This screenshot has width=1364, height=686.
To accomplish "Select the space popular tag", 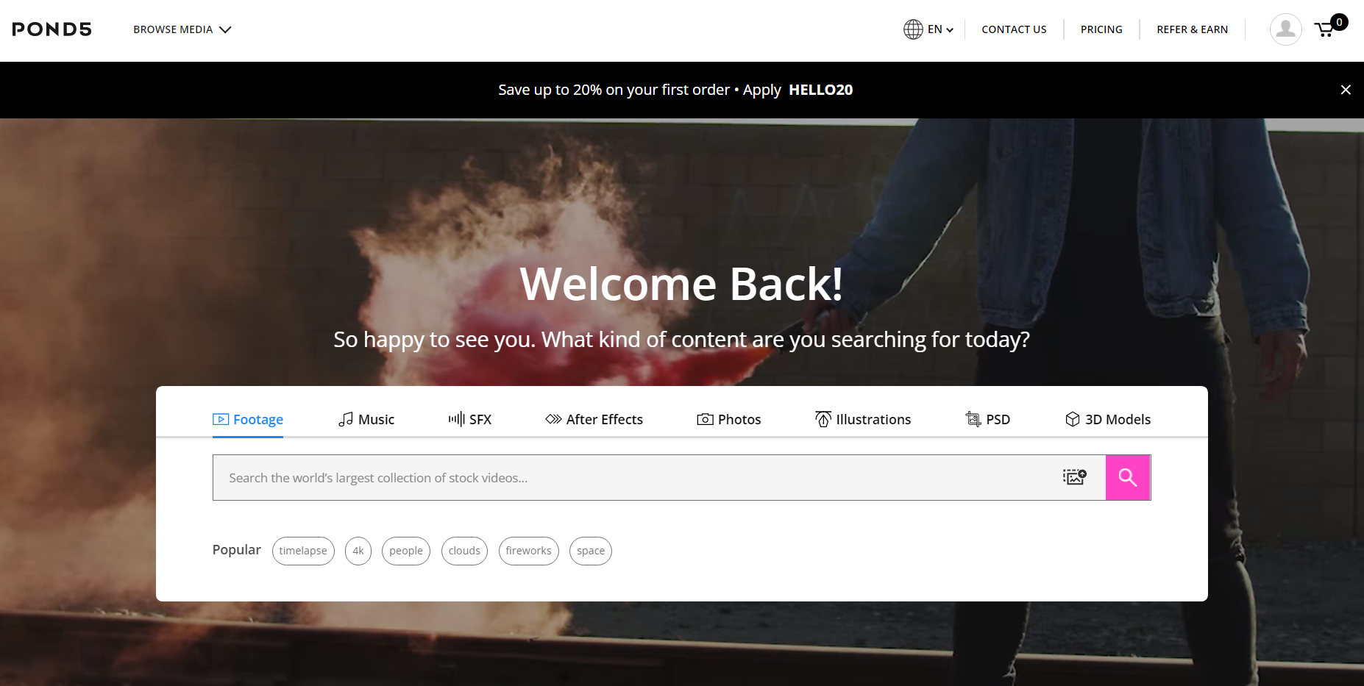I will (x=591, y=551).
